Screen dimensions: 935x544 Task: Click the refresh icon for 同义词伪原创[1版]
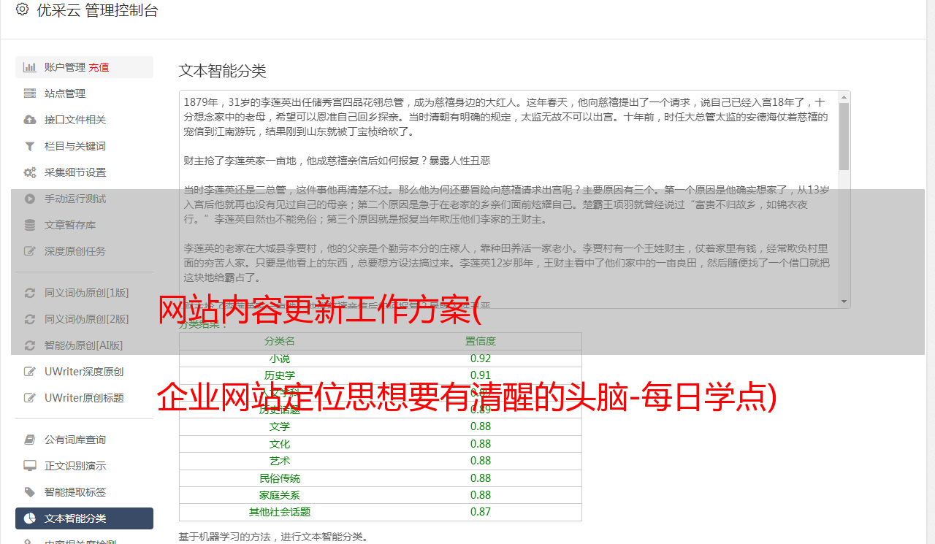click(30, 293)
